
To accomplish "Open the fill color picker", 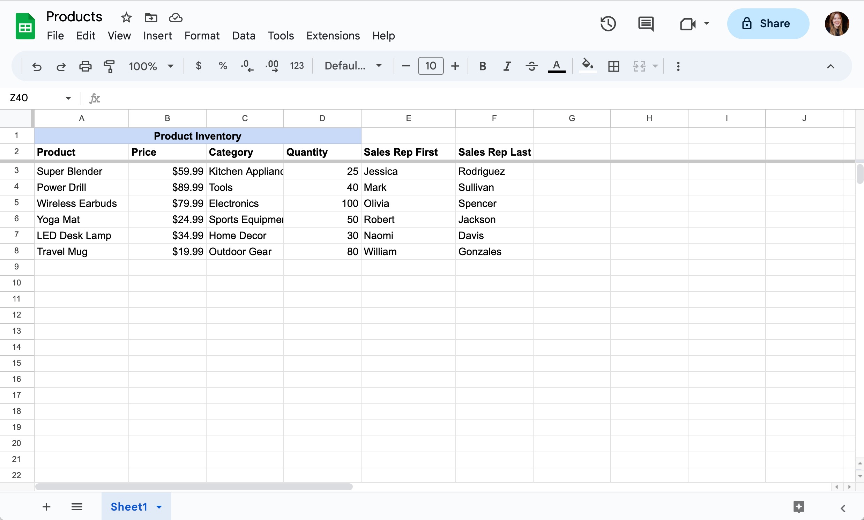I will tap(587, 66).
